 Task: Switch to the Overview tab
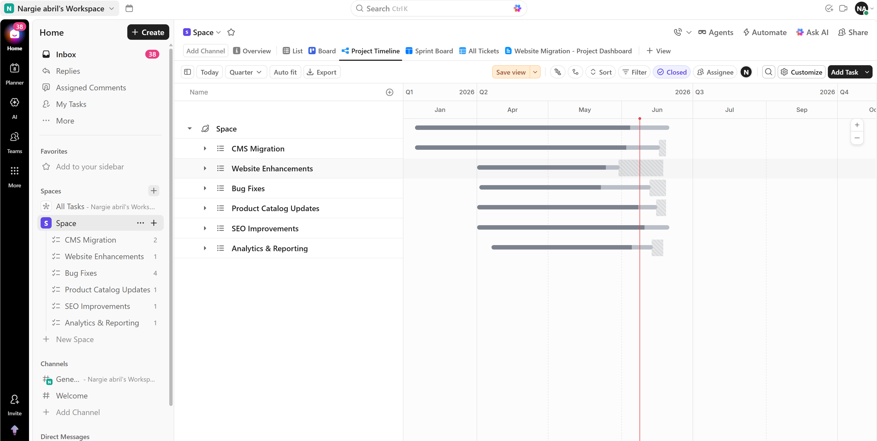click(x=252, y=51)
